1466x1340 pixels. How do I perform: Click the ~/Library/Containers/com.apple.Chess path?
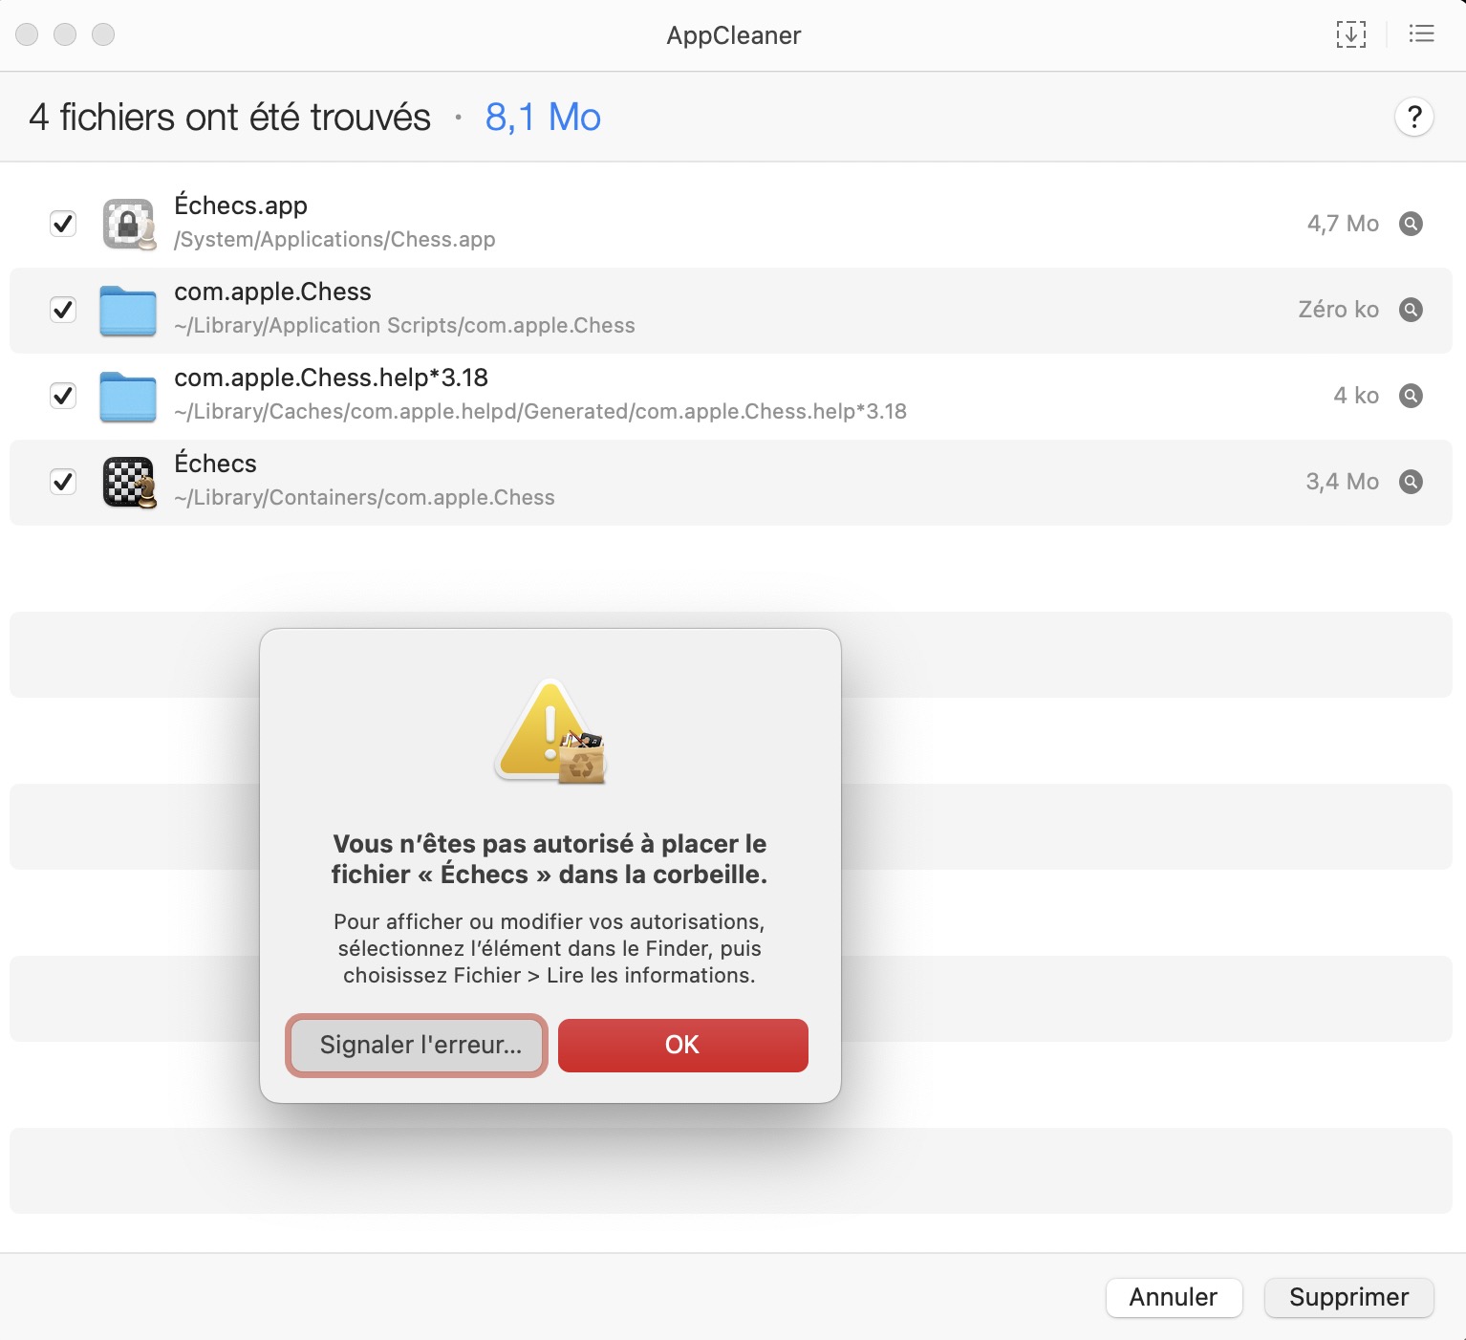point(364,497)
